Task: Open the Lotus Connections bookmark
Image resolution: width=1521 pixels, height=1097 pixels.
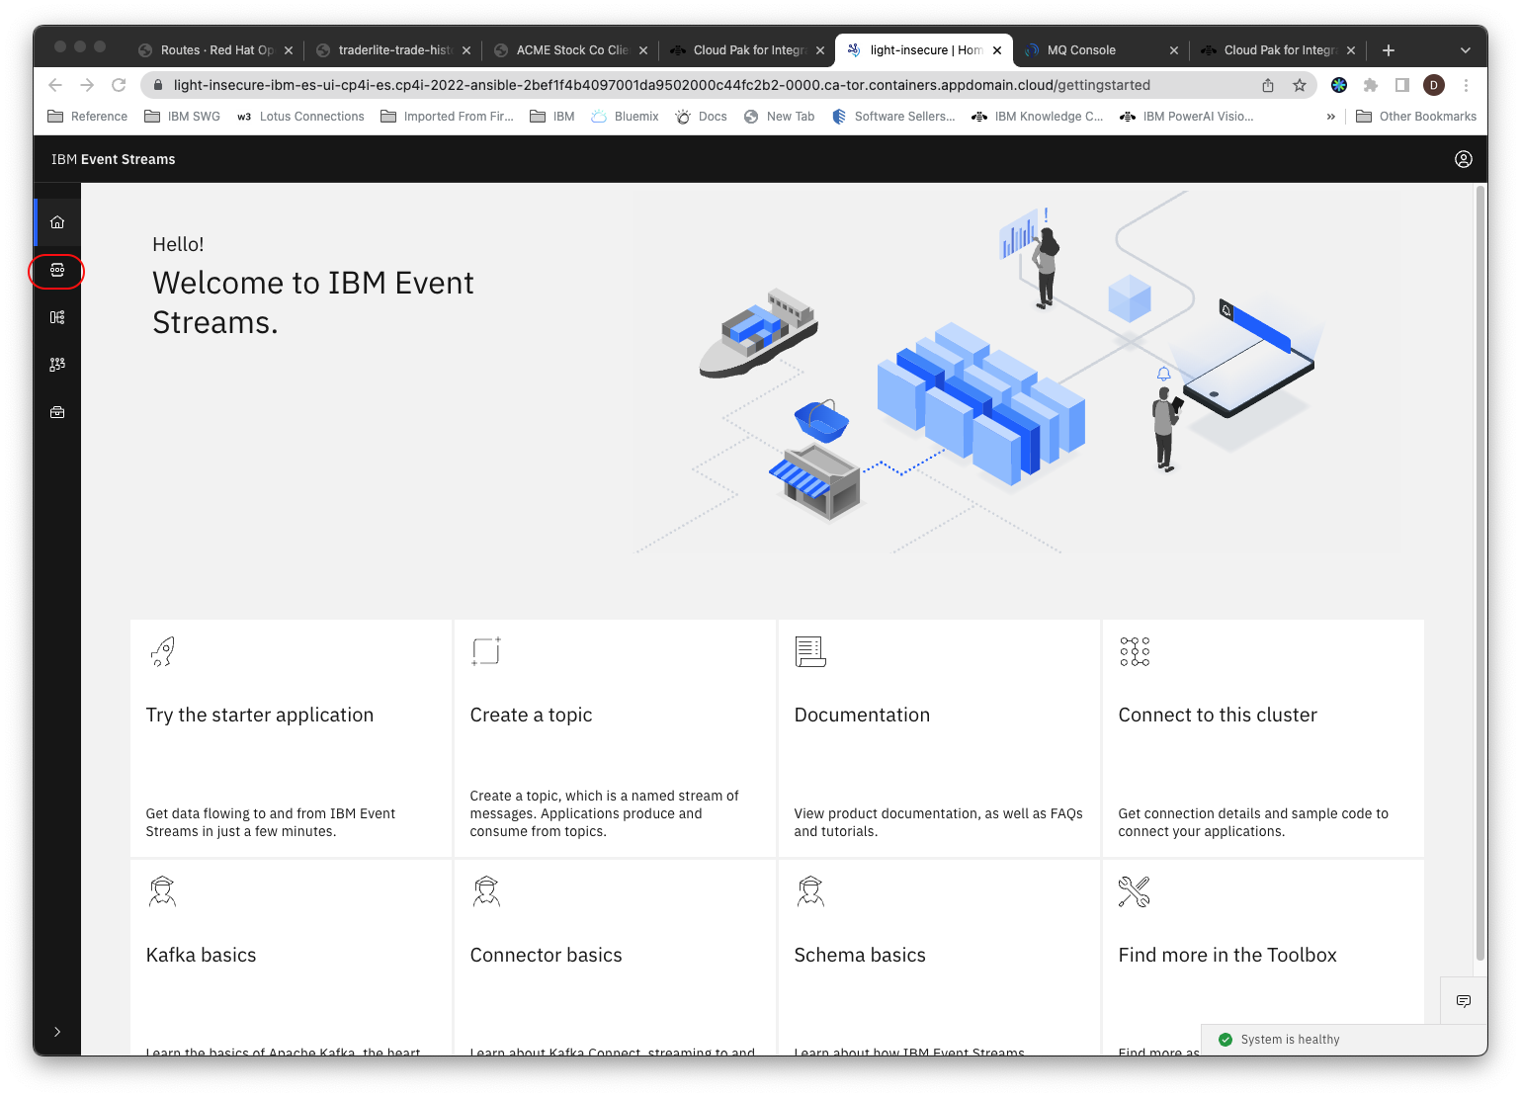Action: [x=300, y=117]
